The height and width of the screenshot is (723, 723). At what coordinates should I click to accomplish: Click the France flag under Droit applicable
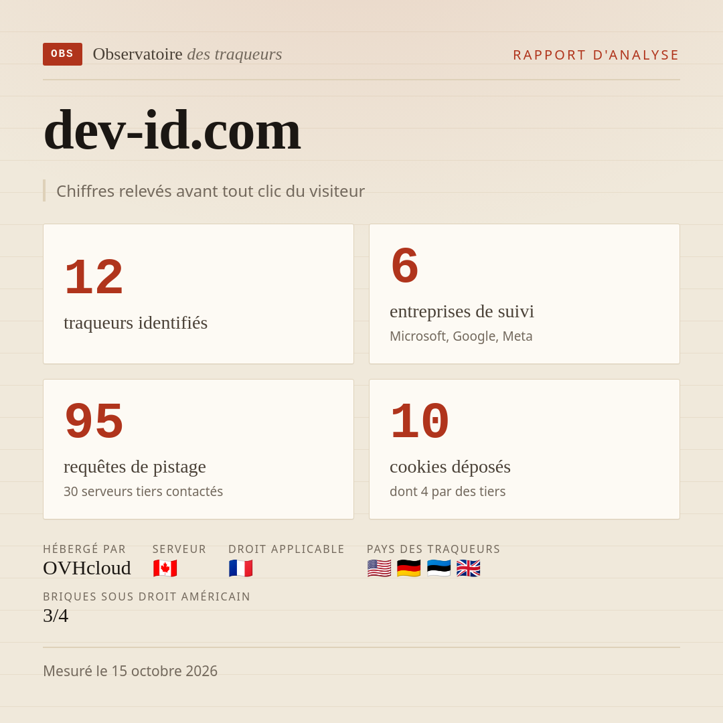(x=241, y=568)
